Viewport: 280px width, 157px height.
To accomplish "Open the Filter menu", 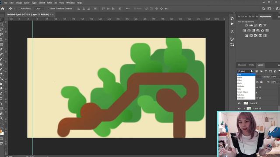I will pos(49,3).
